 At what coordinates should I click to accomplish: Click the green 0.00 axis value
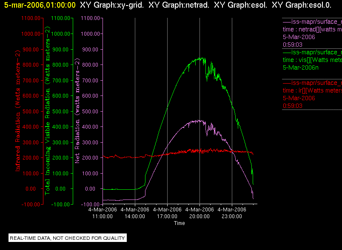pos(60,188)
